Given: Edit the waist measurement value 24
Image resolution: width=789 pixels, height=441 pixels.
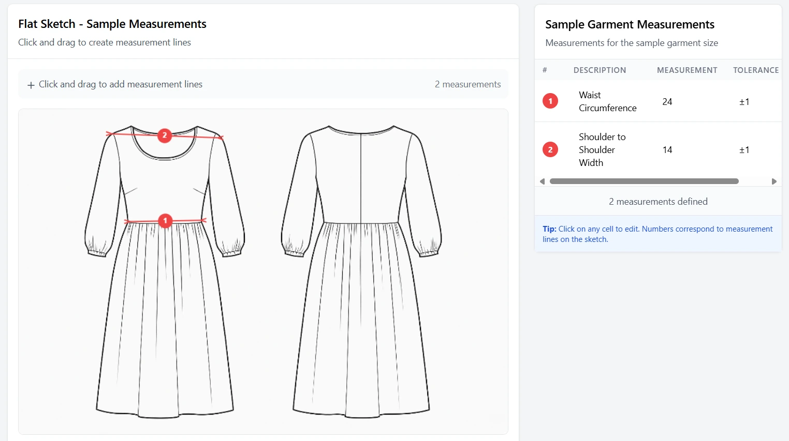Looking at the screenshot, I should coord(667,102).
